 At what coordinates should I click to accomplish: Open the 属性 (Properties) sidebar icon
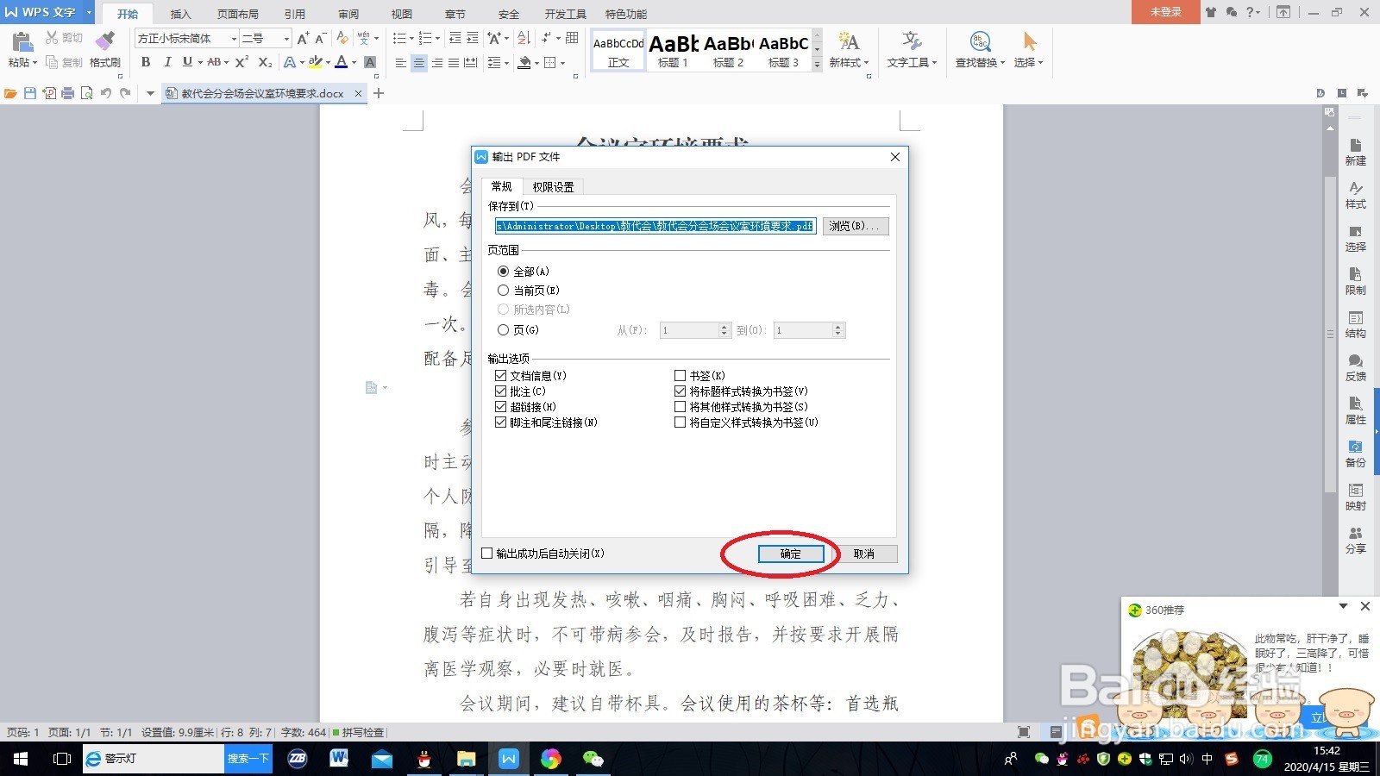1355,410
